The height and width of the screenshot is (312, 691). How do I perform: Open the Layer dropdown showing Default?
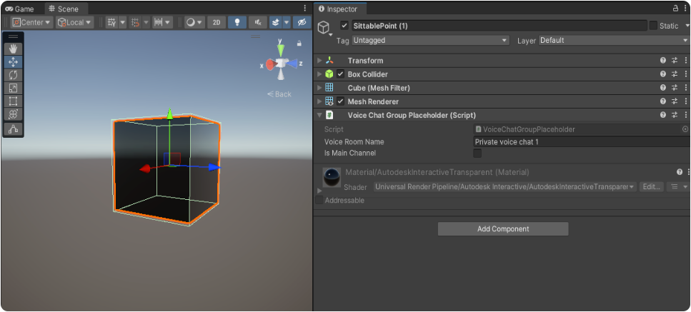(x=613, y=41)
